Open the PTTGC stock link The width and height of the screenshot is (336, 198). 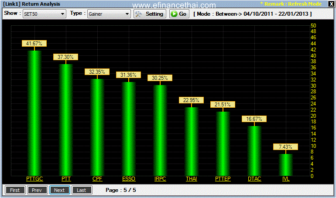(x=34, y=179)
